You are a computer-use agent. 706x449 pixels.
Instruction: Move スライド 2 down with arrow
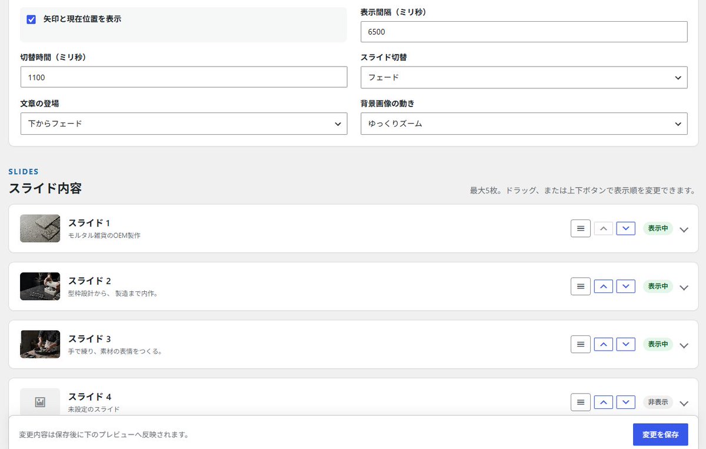[x=626, y=286]
